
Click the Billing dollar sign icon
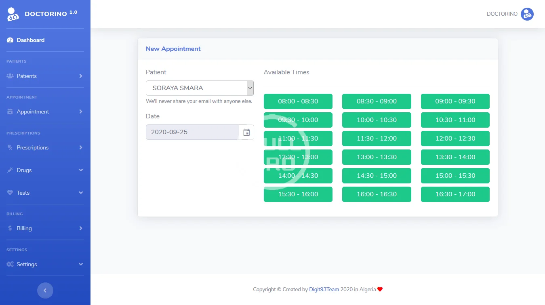point(10,228)
